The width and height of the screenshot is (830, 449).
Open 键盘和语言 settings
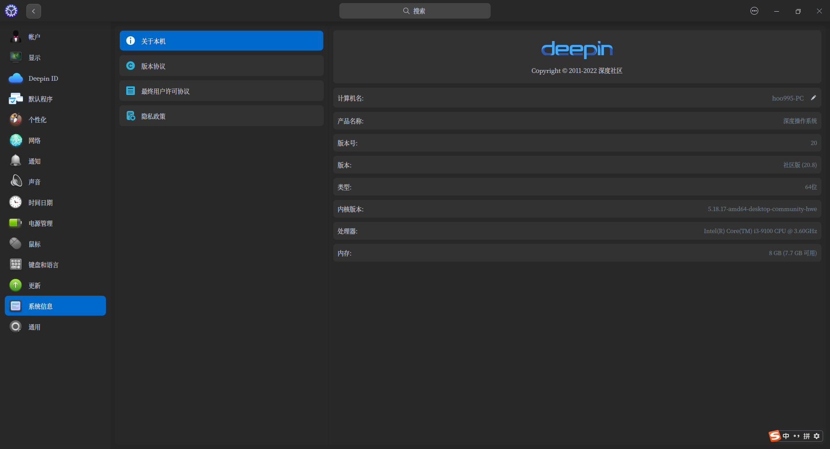pyautogui.click(x=43, y=265)
